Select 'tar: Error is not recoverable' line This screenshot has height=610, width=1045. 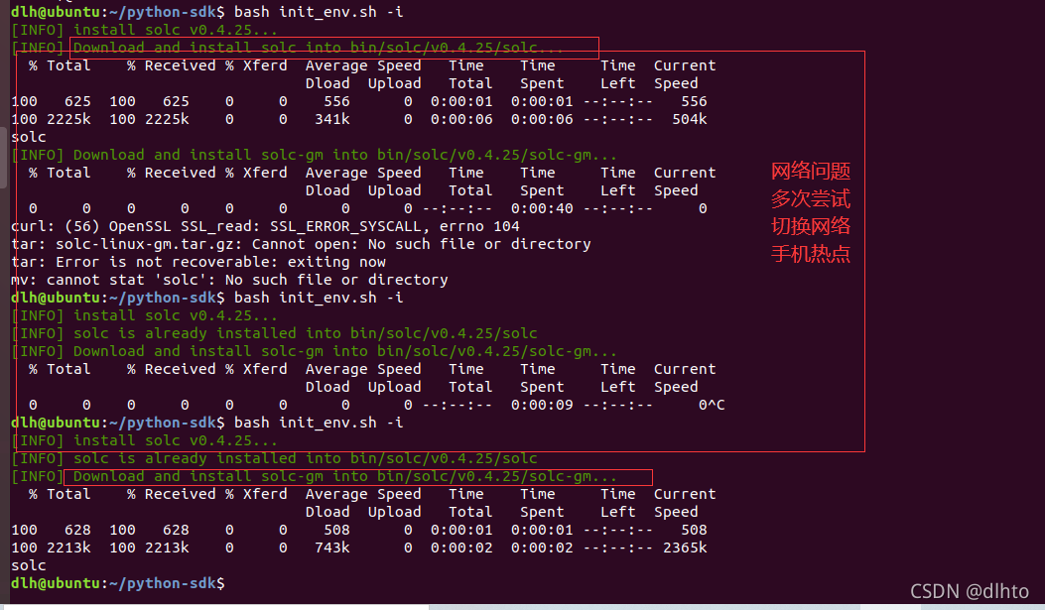(198, 263)
